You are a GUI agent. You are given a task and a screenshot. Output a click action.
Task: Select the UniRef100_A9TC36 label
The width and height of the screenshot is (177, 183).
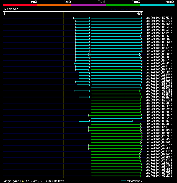pyautogui.click(x=159, y=121)
